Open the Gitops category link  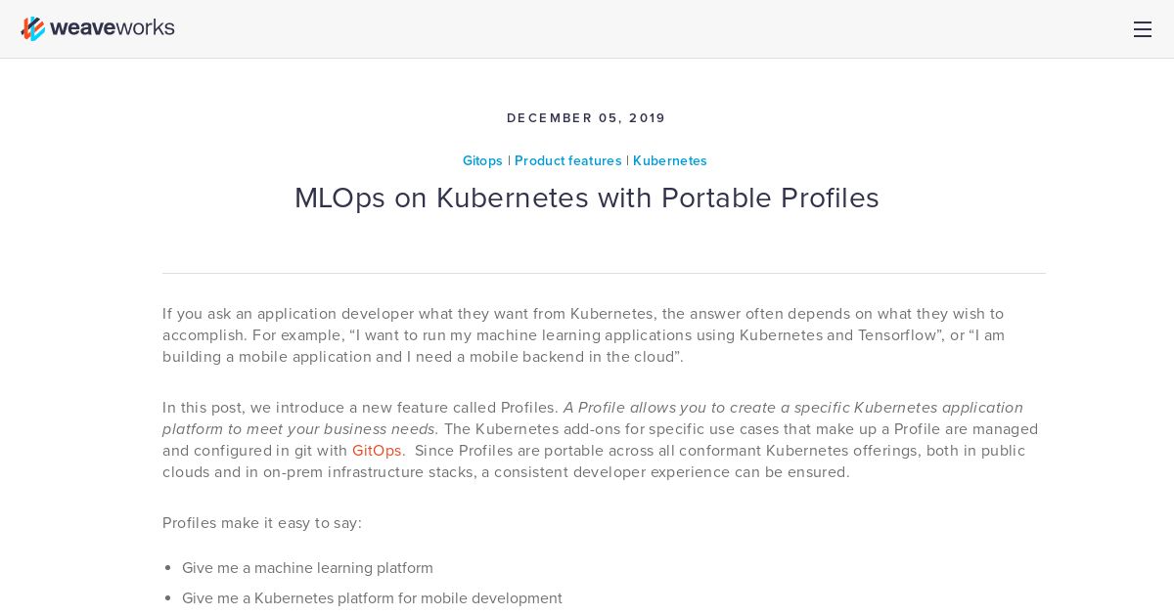pyautogui.click(x=482, y=160)
